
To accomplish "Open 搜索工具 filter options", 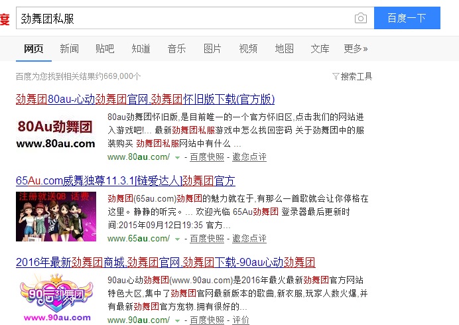I will click(x=352, y=76).
